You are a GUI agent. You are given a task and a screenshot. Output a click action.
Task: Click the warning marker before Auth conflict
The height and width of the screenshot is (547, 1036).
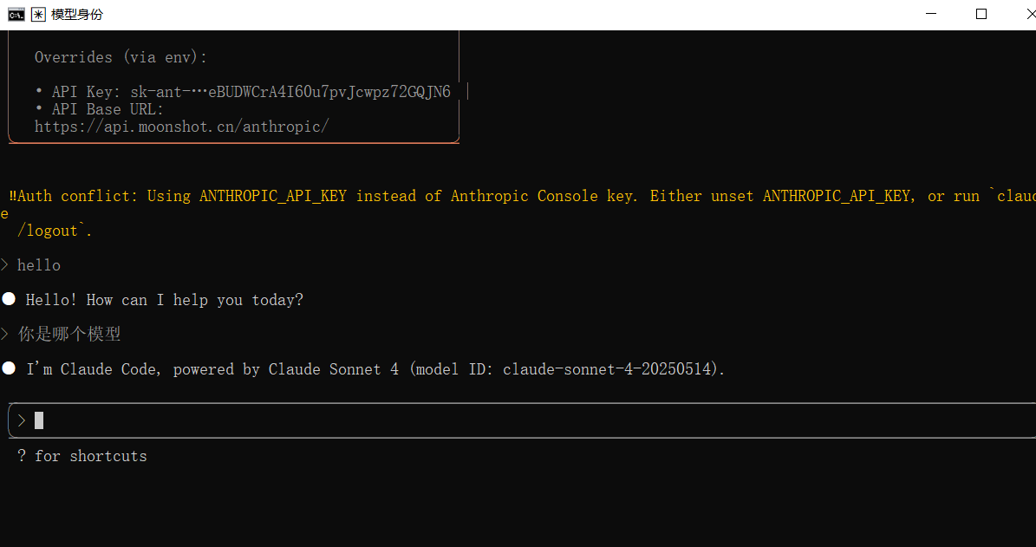coord(12,196)
